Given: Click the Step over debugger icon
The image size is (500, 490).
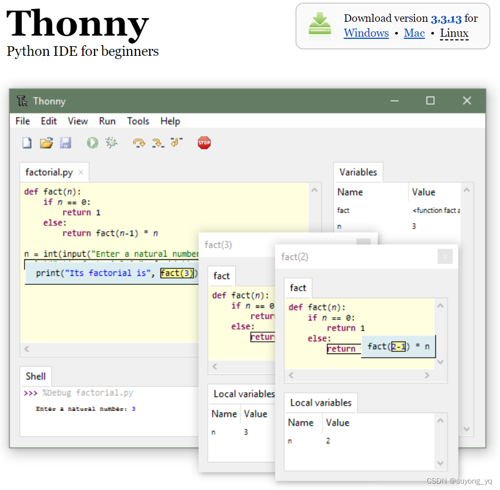Looking at the screenshot, I should click(139, 143).
